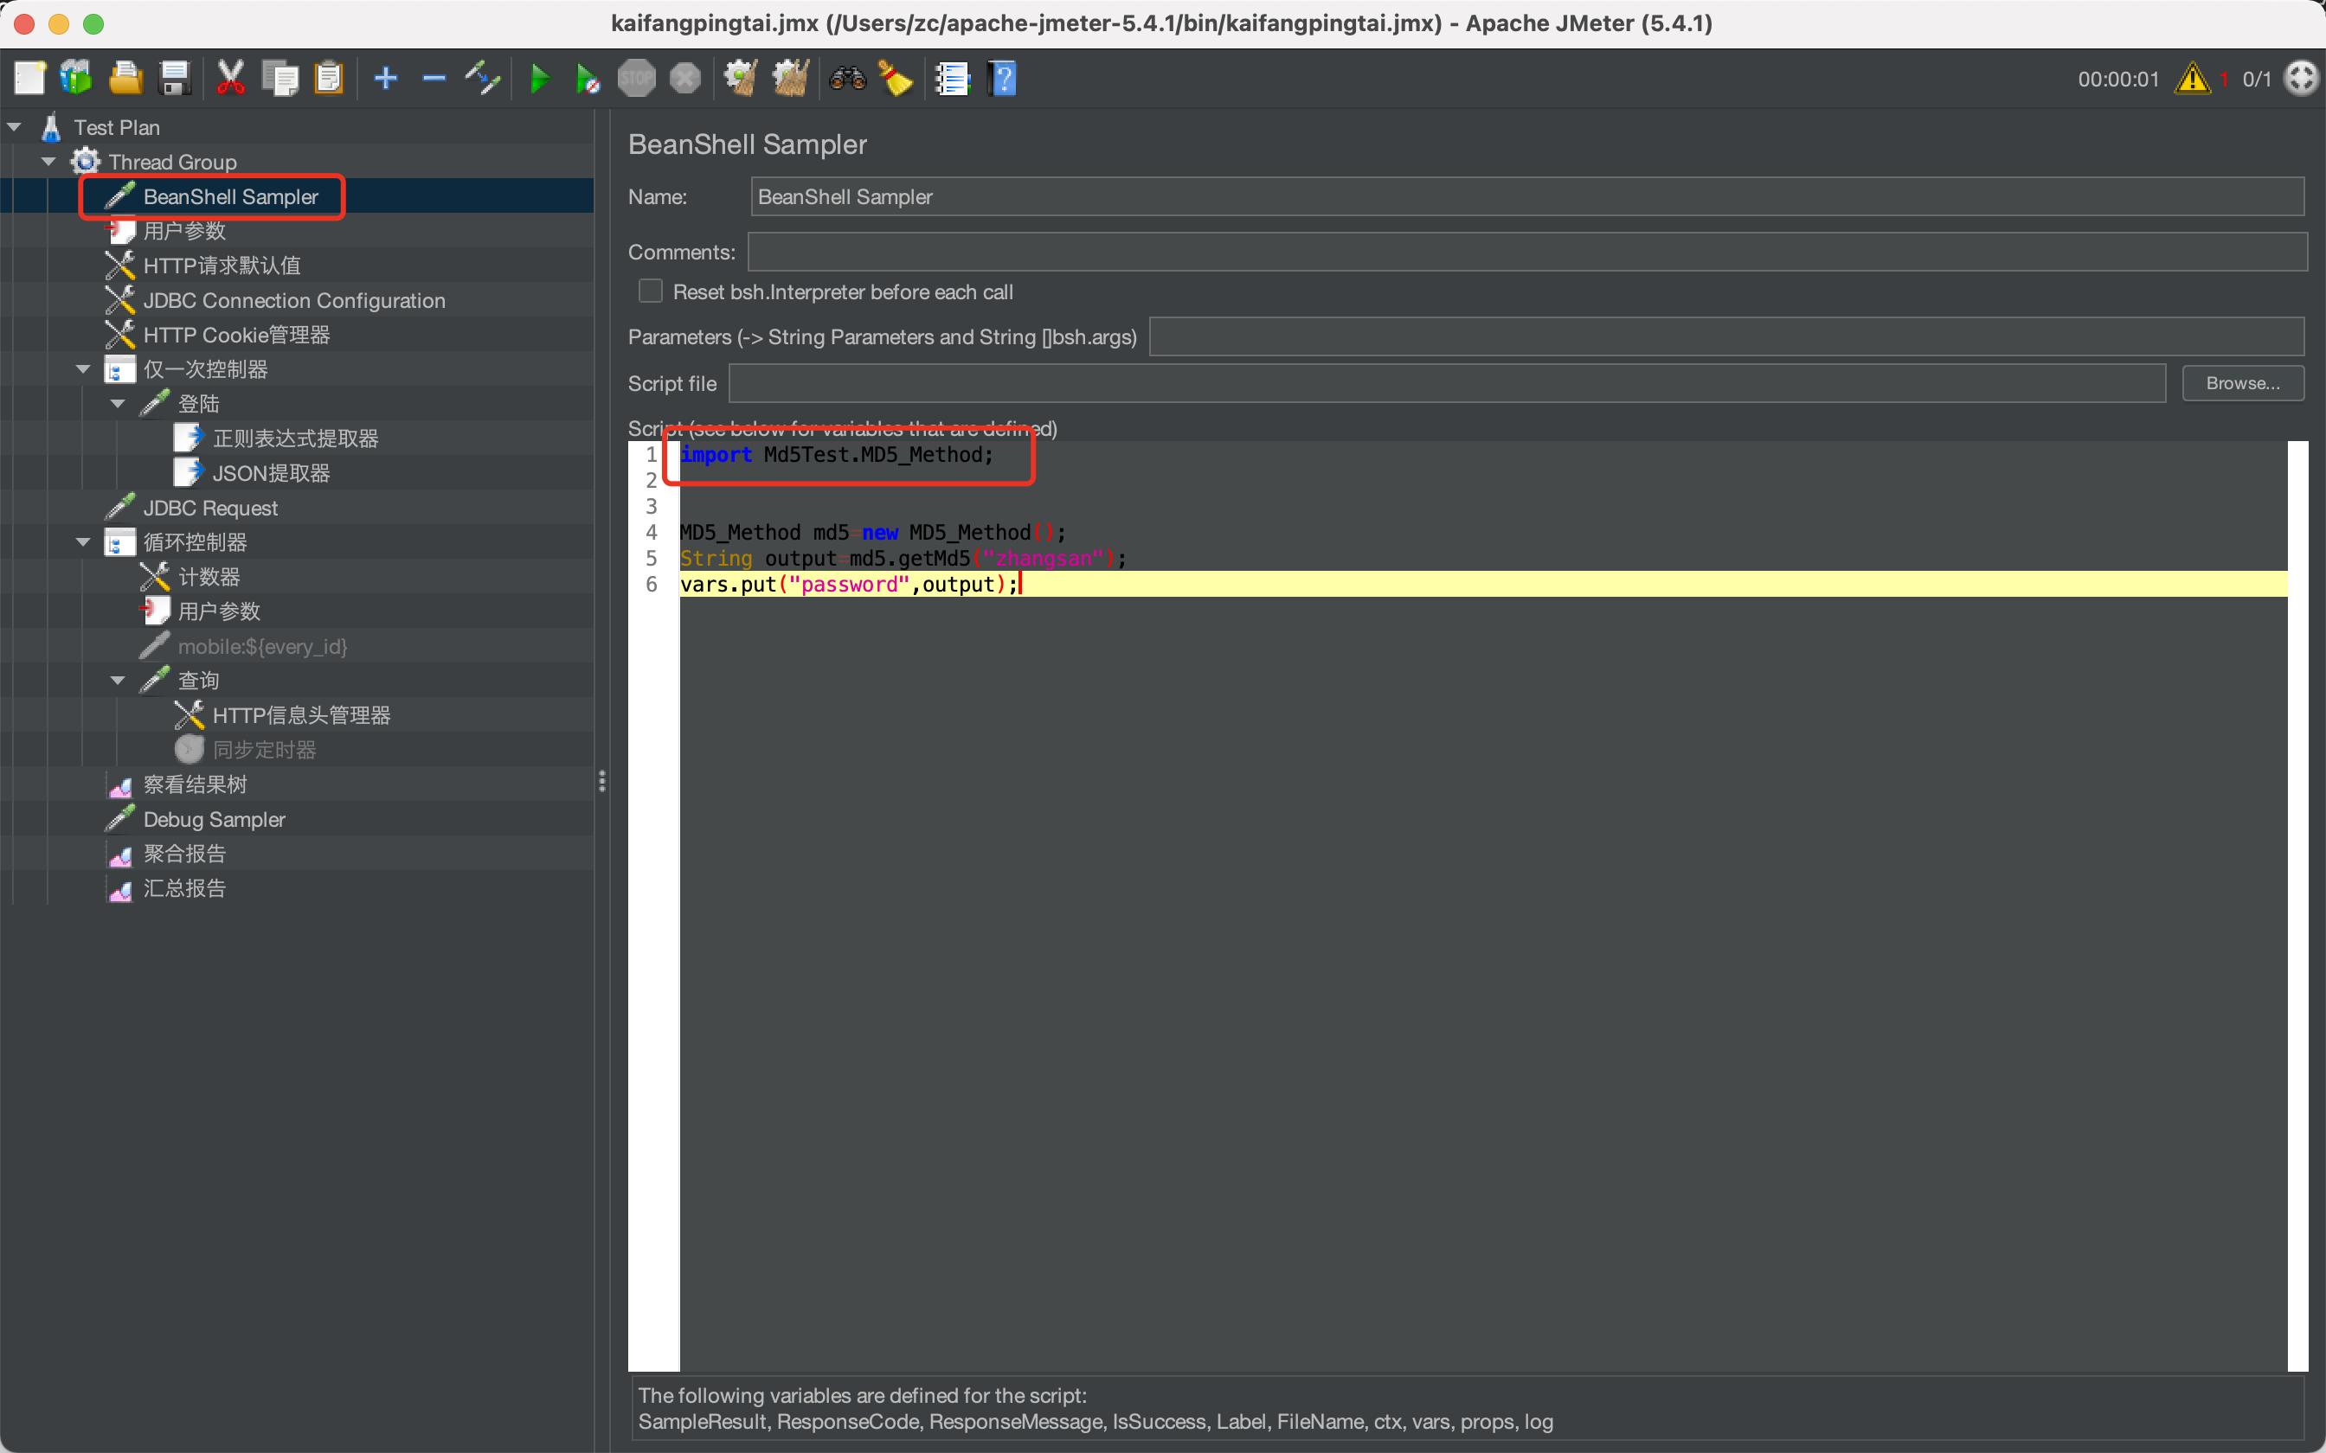Save the test plan with floppy icon
This screenshot has width=2326, height=1453.
tap(175, 78)
